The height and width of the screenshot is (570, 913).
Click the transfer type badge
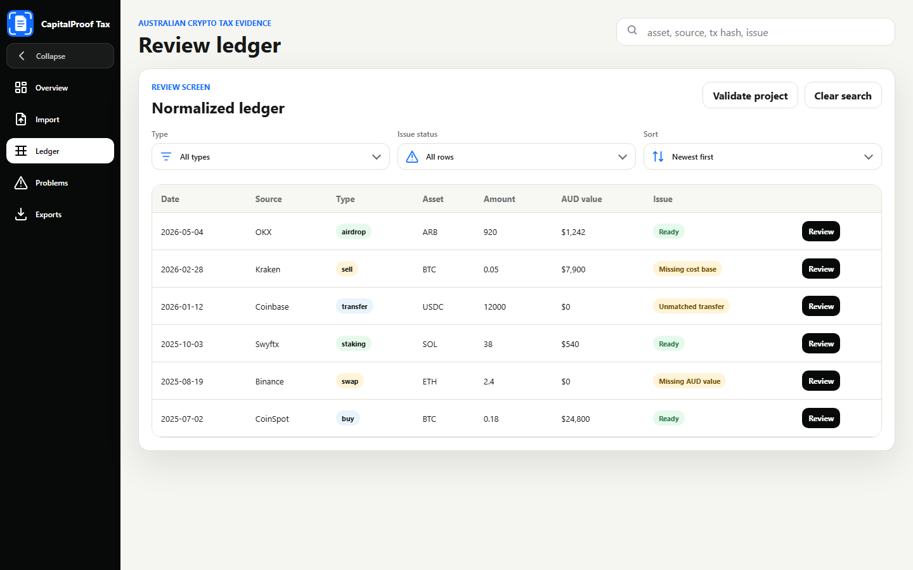pos(354,306)
